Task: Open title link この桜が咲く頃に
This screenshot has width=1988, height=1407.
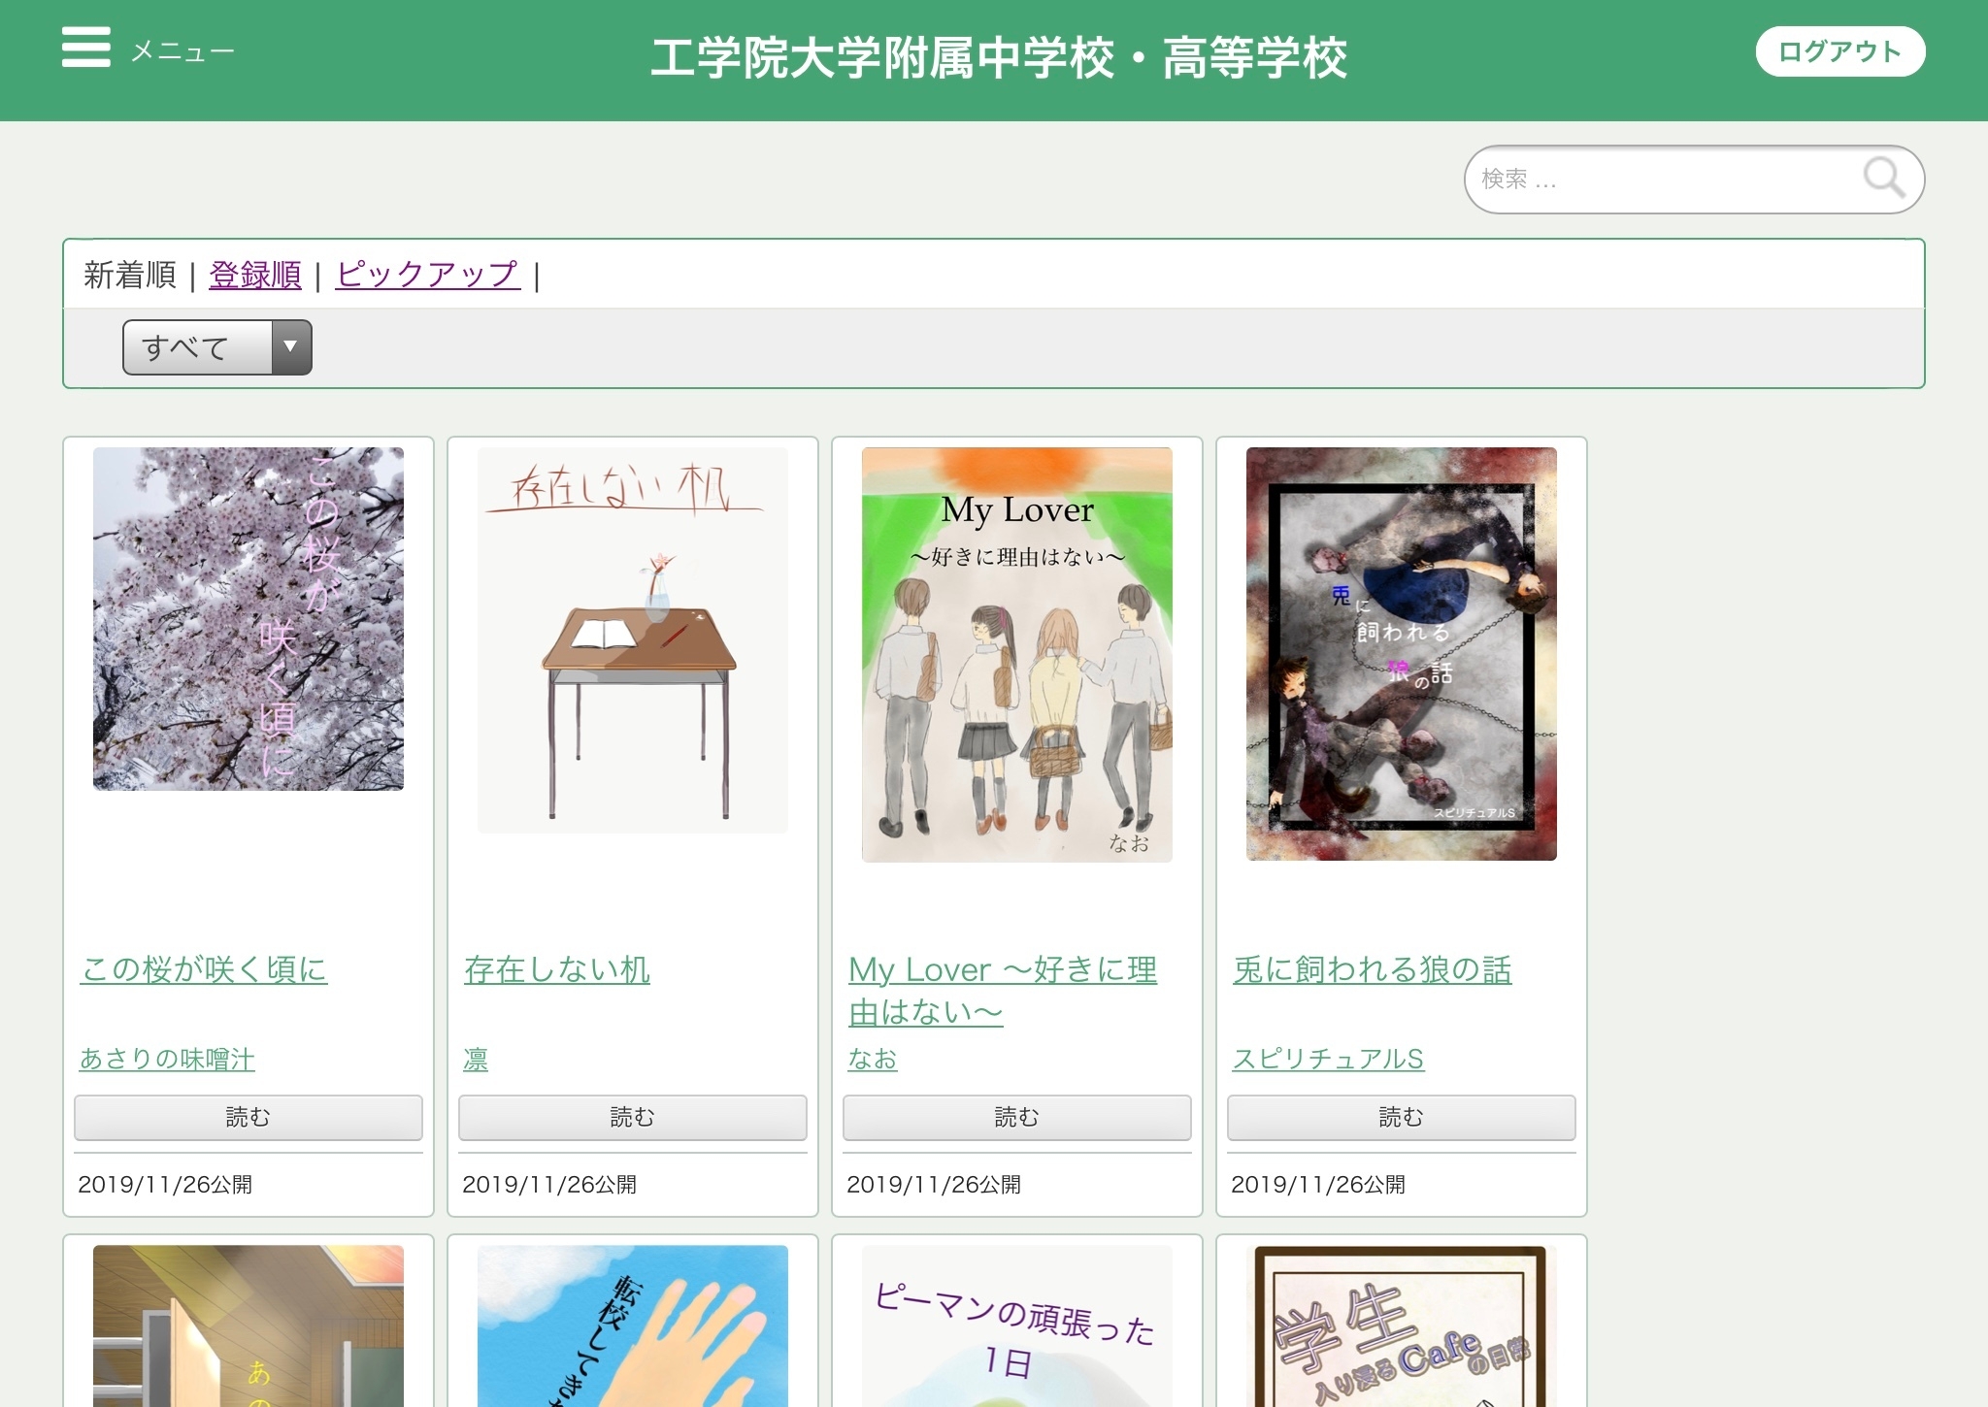Action: (204, 968)
